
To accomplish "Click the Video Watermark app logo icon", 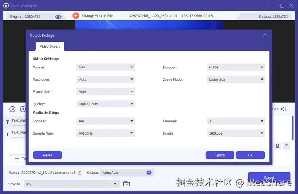I will tap(6, 6).
